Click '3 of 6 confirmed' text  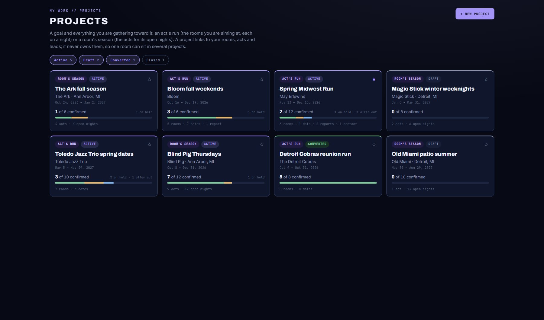(x=183, y=112)
